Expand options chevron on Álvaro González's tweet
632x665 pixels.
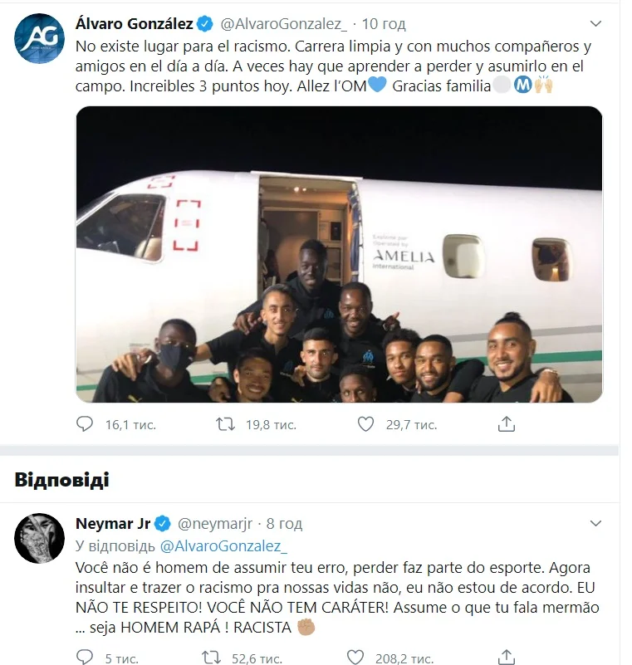click(x=595, y=24)
